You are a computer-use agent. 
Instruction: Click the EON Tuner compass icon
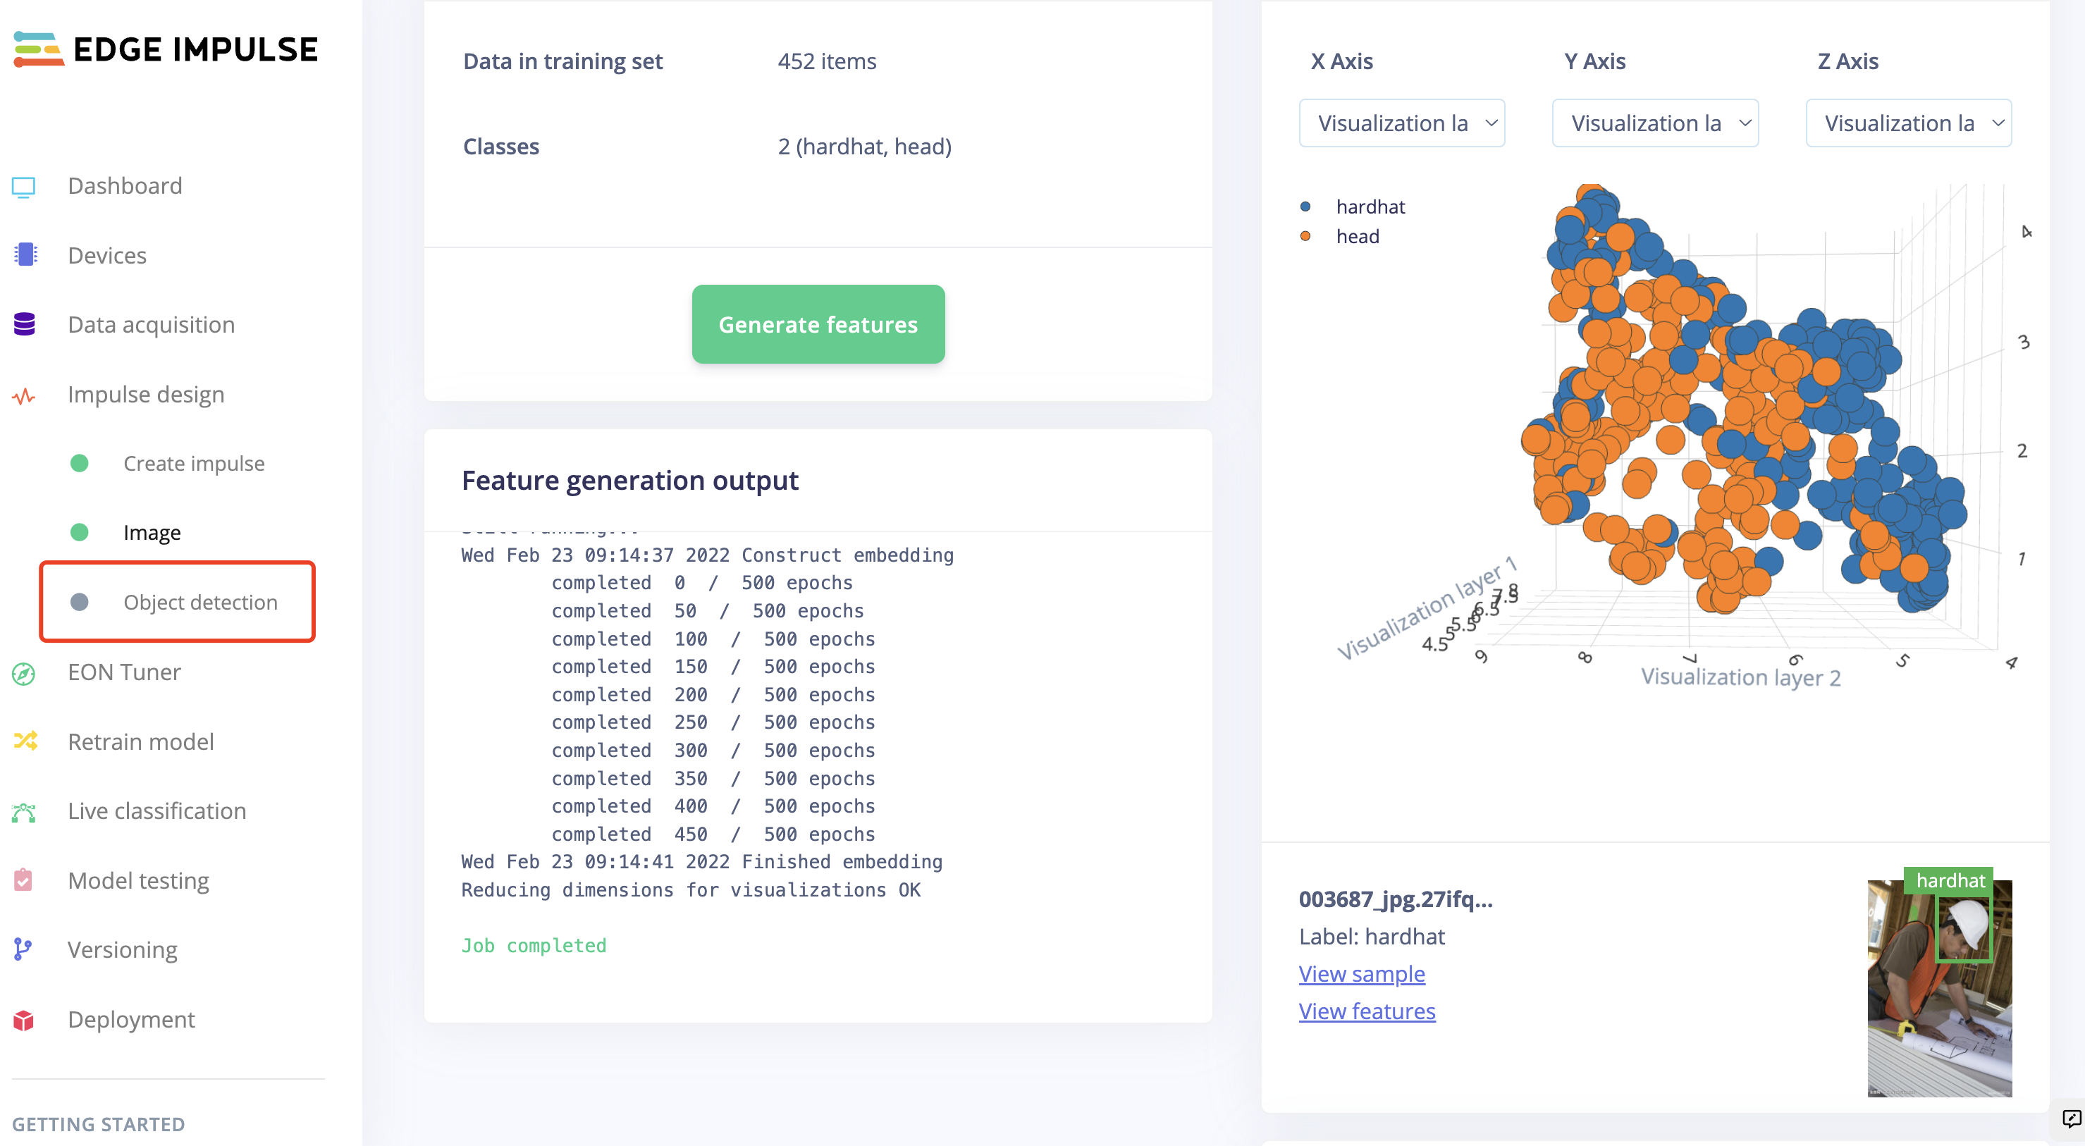[23, 672]
